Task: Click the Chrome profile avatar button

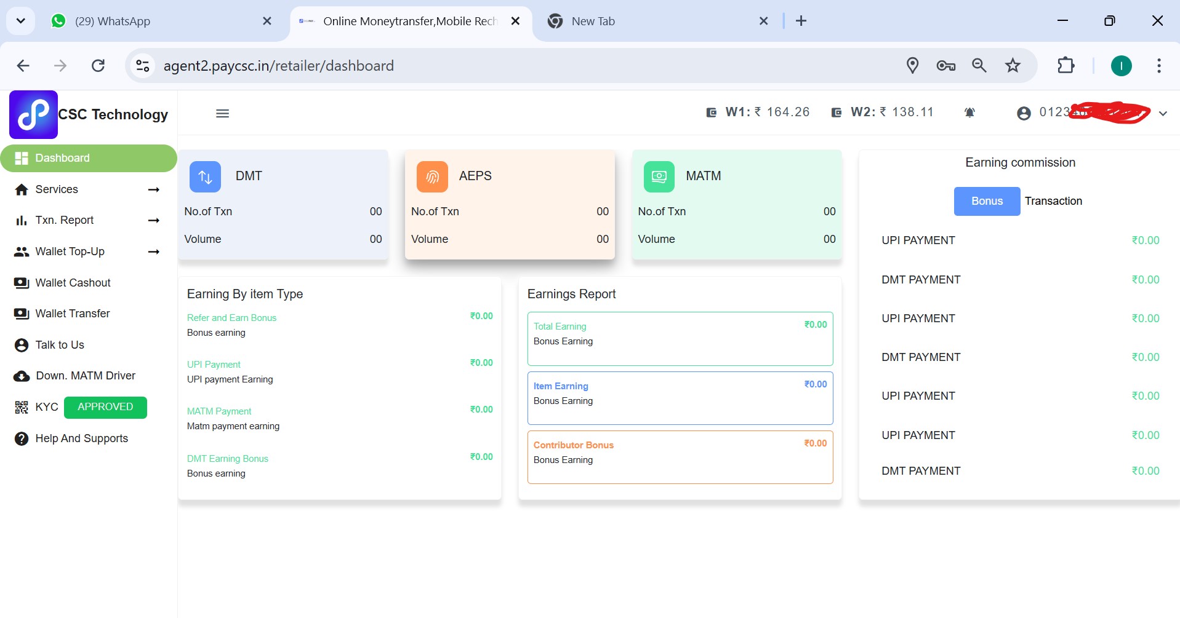Action: coord(1121,65)
